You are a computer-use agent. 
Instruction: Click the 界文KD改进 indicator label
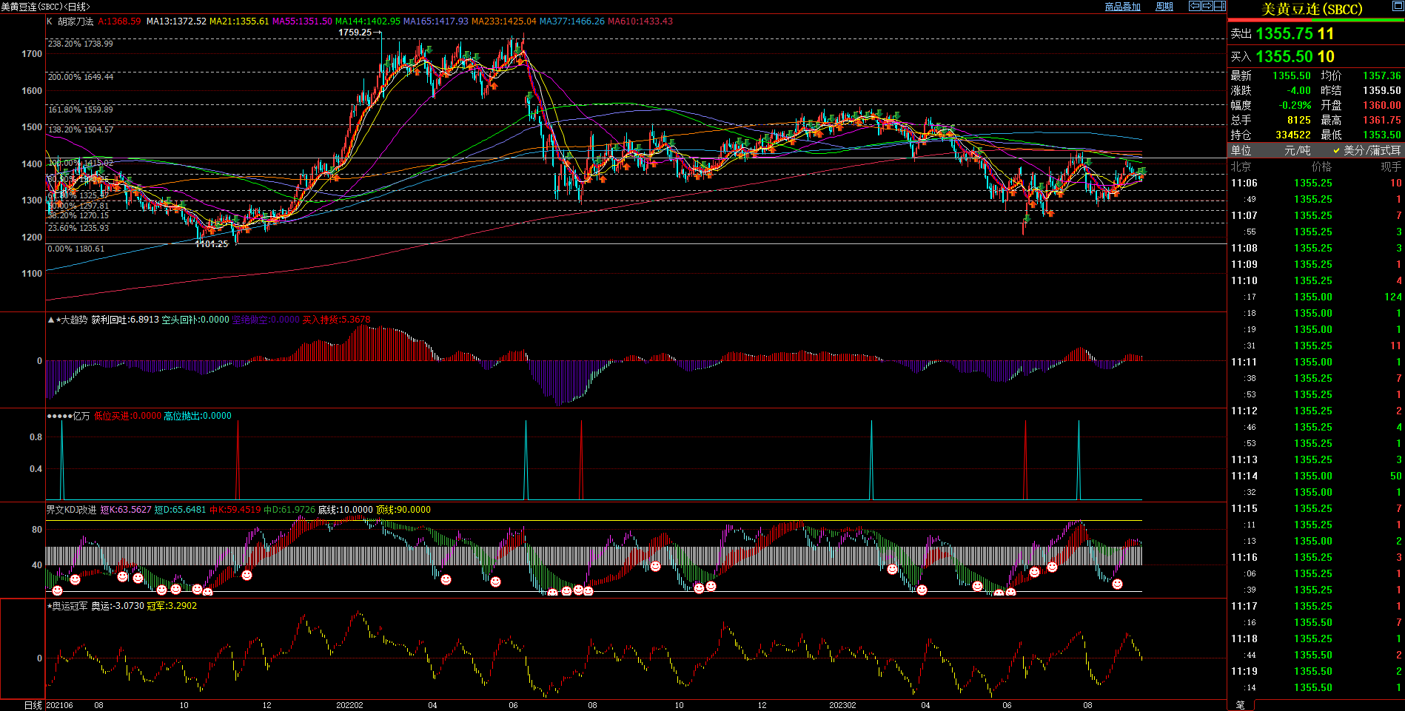coord(71,510)
